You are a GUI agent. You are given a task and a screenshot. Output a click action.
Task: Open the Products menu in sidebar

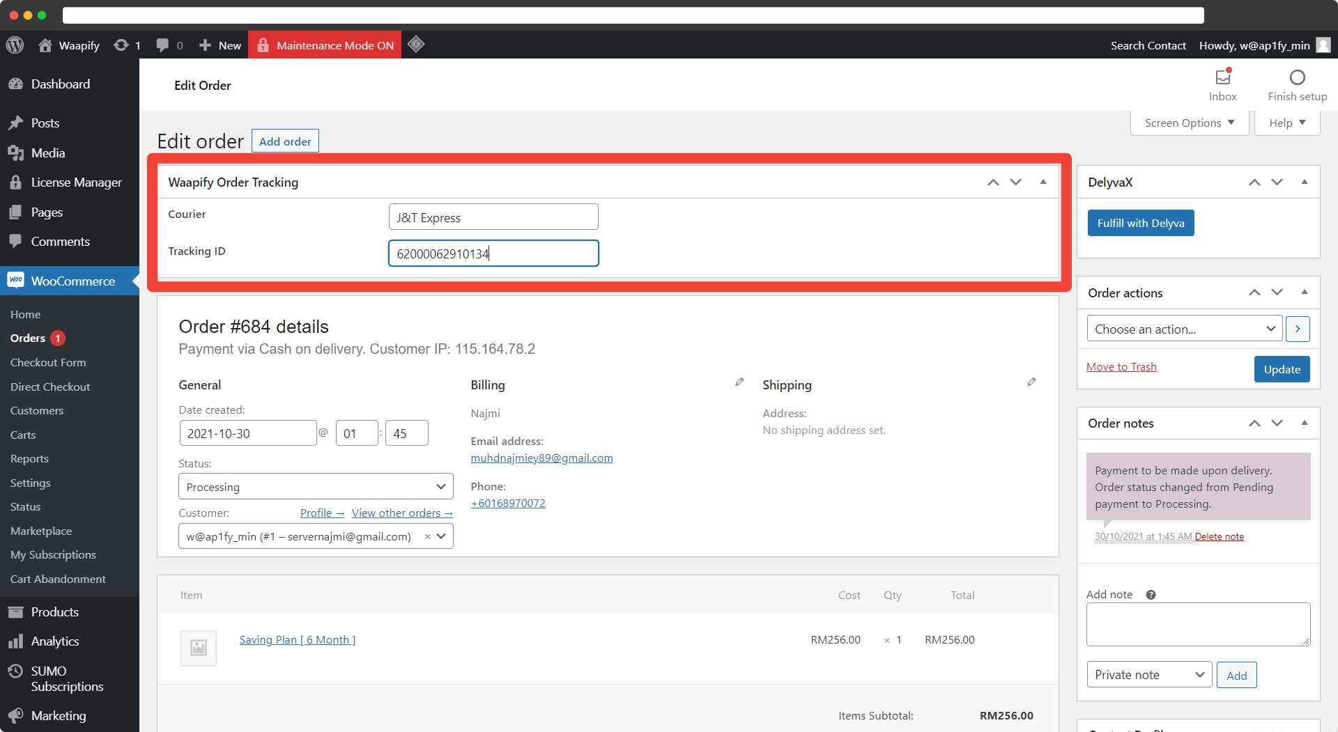click(x=54, y=612)
